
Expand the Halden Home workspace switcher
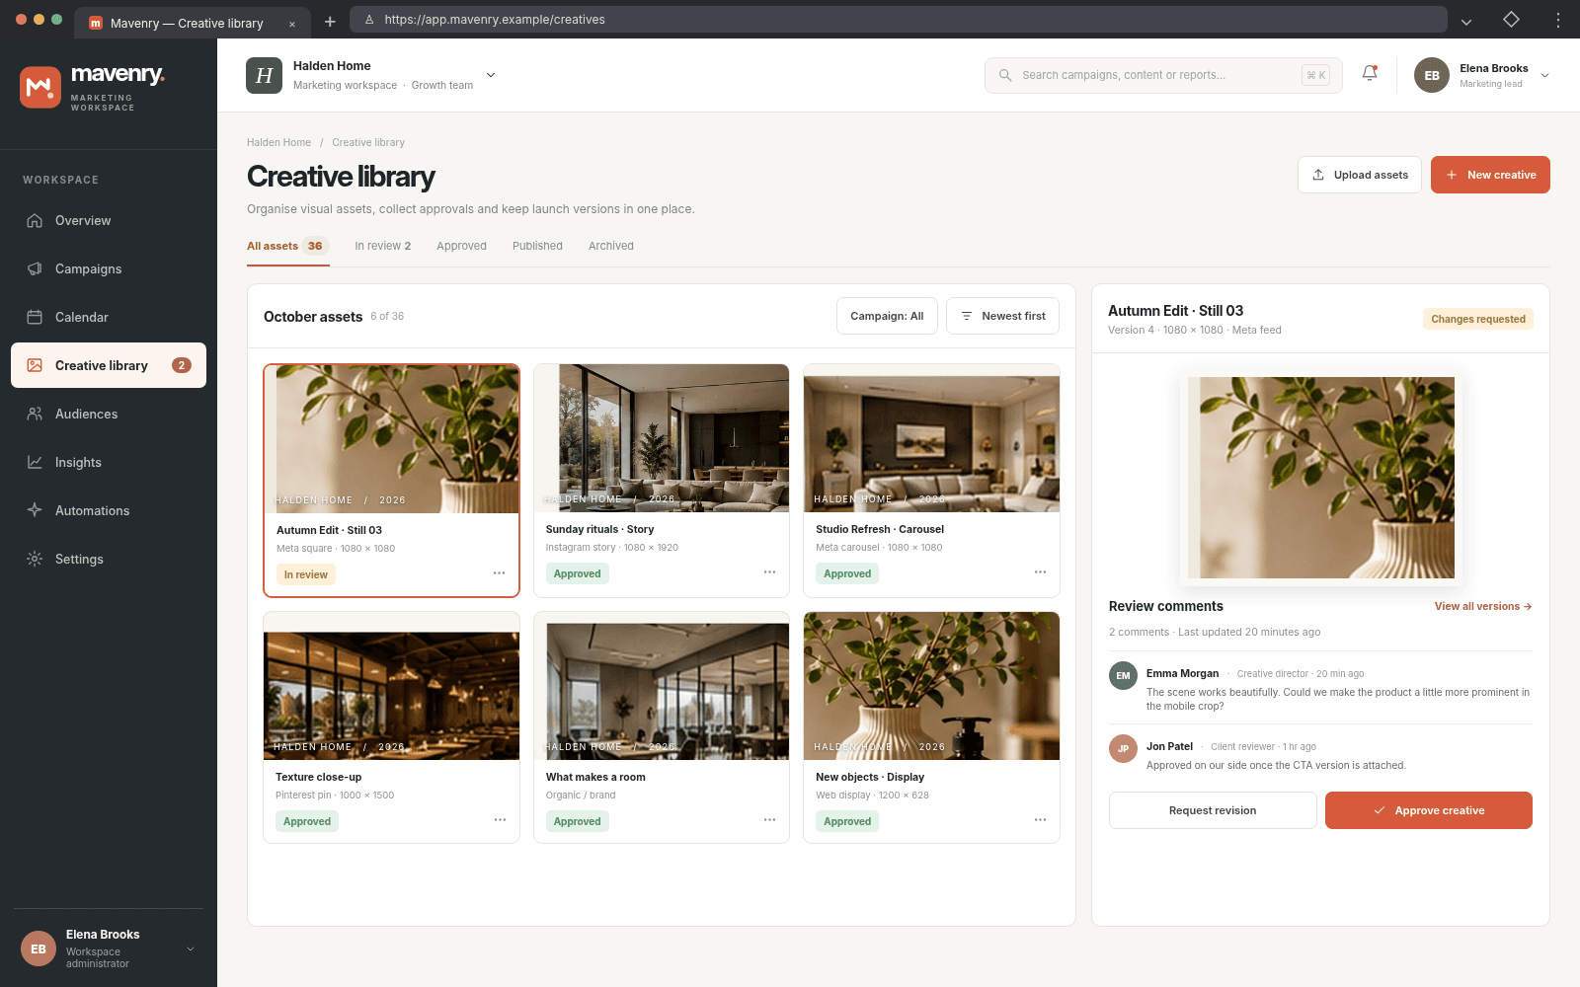pos(491,75)
